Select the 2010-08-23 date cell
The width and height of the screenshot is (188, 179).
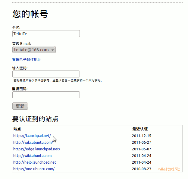(142, 169)
